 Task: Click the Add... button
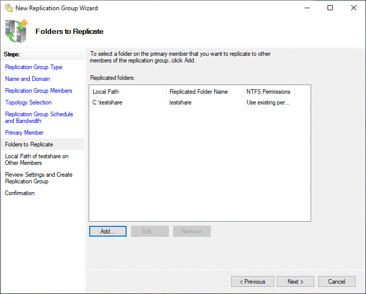coord(108,232)
